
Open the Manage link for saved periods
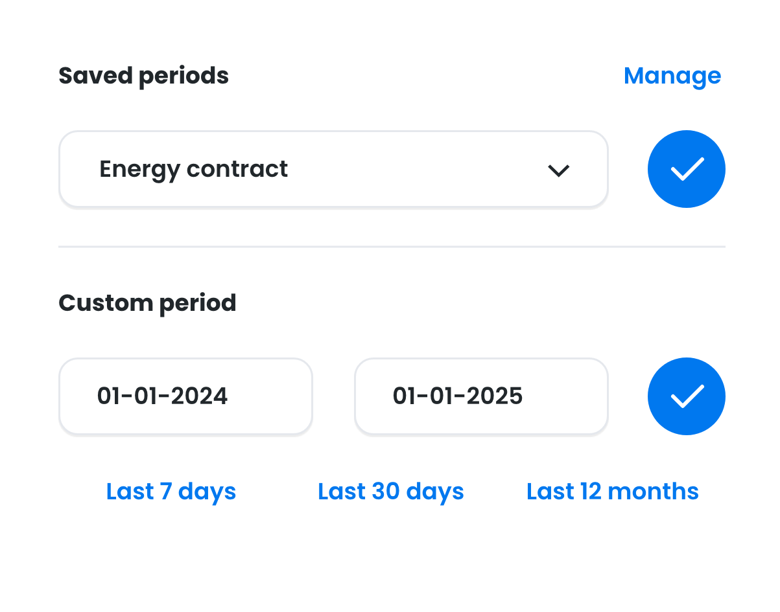(x=672, y=76)
